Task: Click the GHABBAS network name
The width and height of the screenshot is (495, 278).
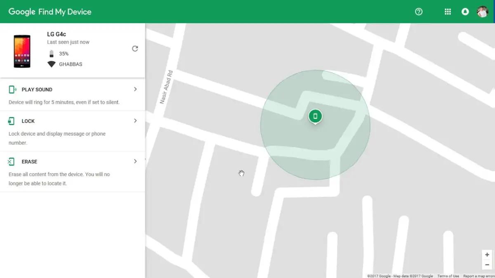Action: point(71,64)
